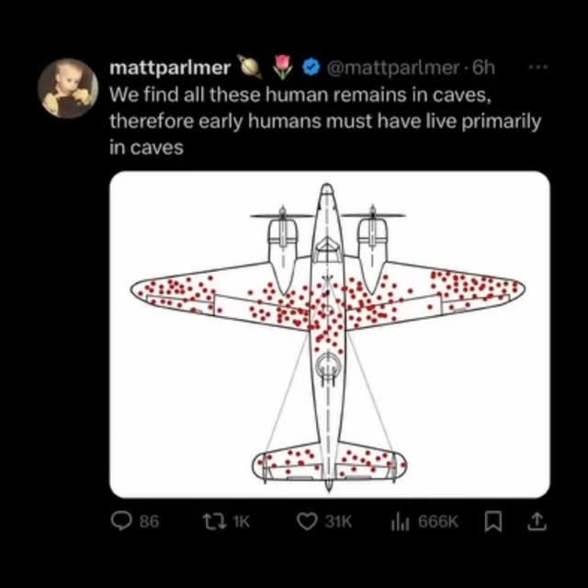Click the 31K likes count

[x=337, y=522]
